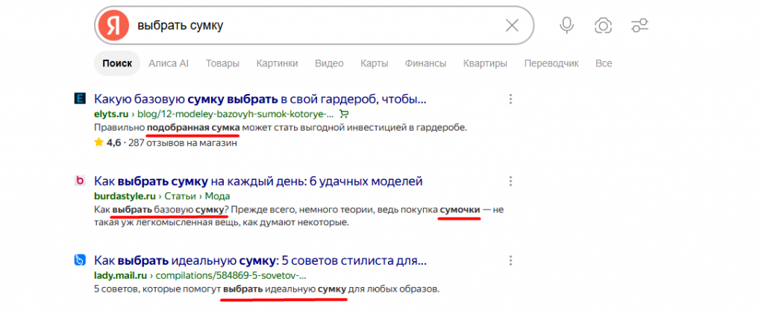The height and width of the screenshot is (311, 764).
Task: Open the 287 отзывов на магазин rating
Action: point(182,142)
